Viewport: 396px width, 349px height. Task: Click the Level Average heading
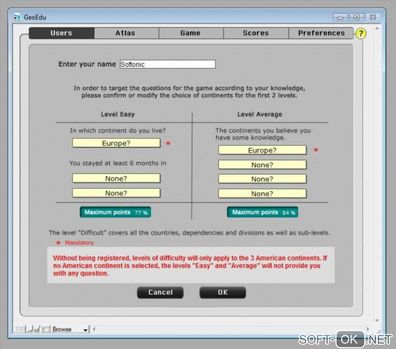(260, 114)
